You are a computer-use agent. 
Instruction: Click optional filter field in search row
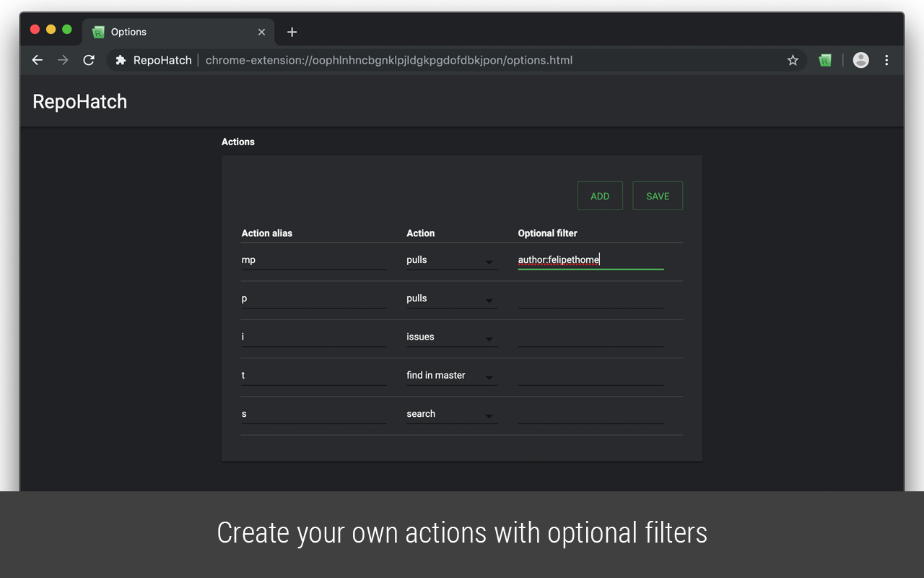tap(590, 414)
